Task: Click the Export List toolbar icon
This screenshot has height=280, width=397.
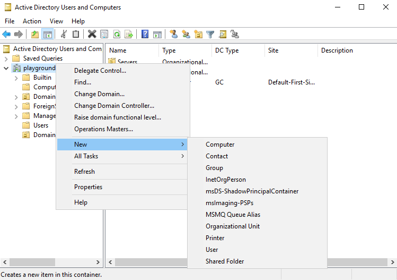Action: (129, 34)
